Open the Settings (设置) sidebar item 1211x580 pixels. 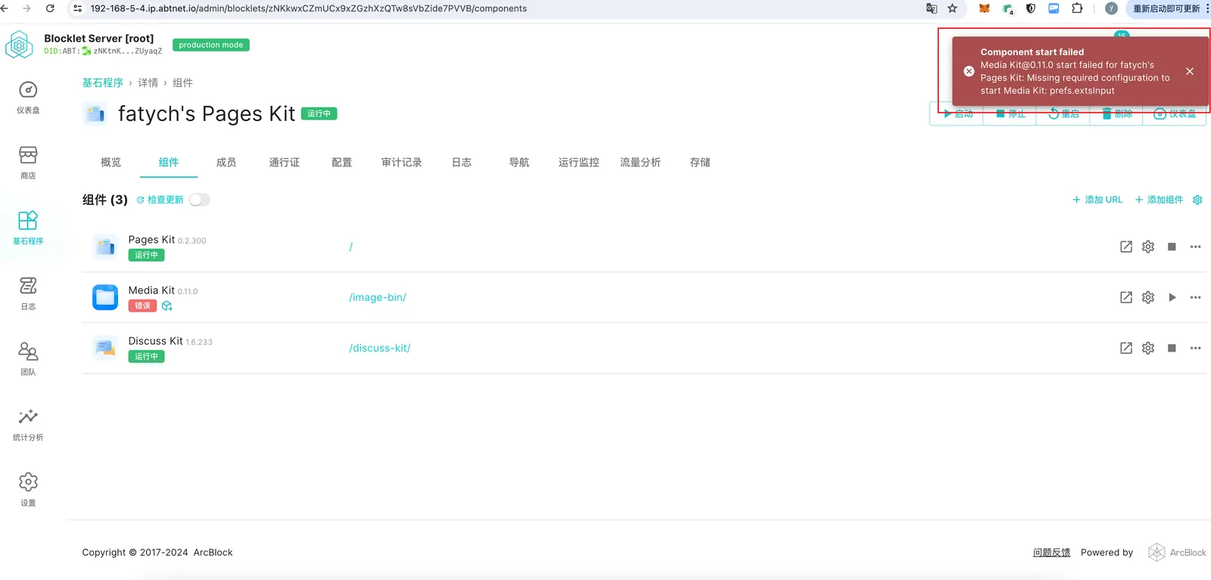[x=28, y=490]
